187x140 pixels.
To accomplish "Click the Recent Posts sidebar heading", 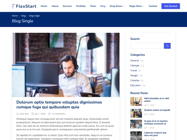I will [139, 93].
